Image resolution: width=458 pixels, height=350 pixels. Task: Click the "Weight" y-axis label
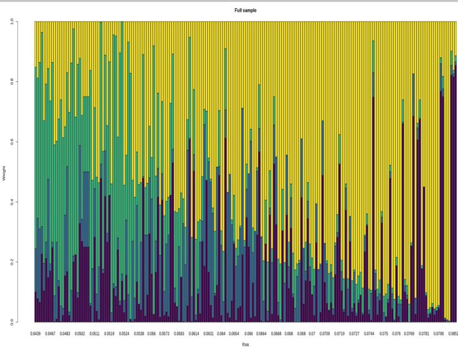tap(4, 172)
